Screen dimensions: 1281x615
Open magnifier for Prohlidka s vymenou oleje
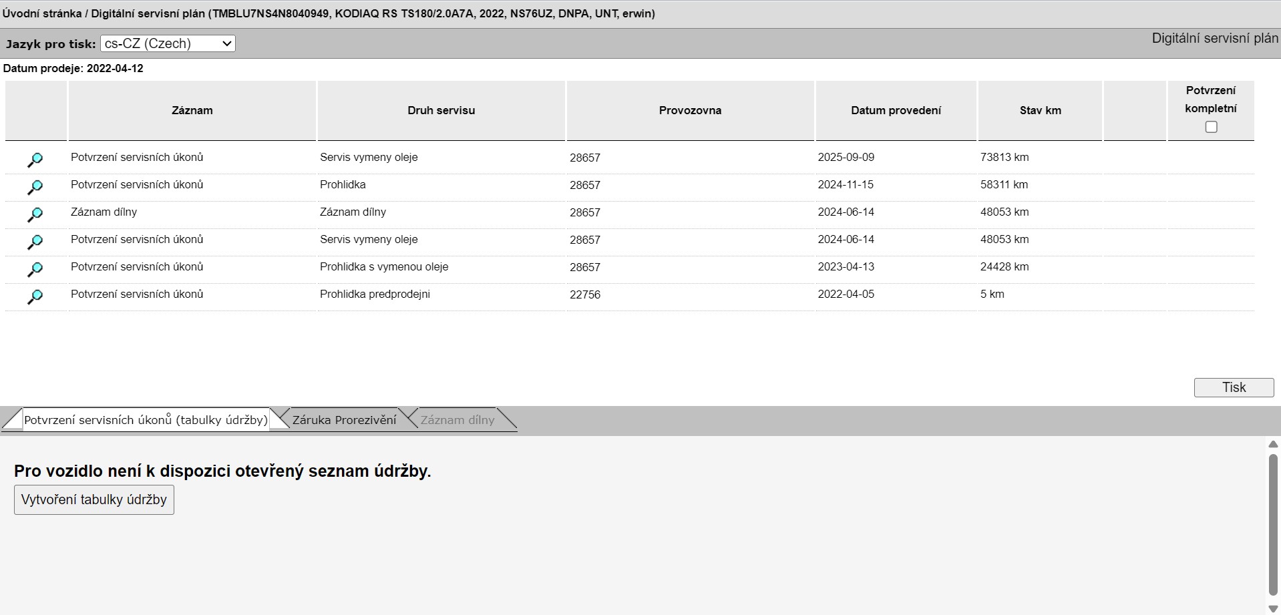point(35,269)
